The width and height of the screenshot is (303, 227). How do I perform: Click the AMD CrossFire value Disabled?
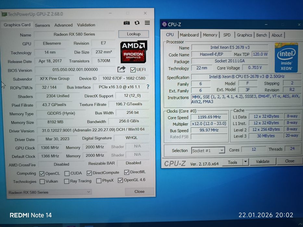[61, 164]
